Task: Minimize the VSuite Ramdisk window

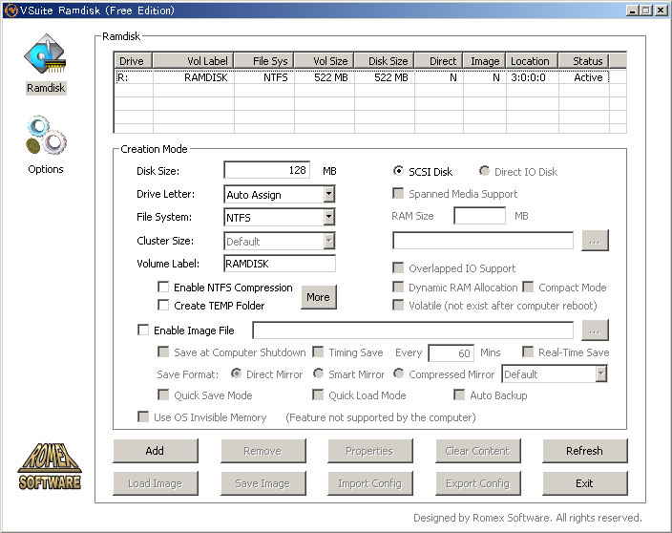Action: (632, 11)
